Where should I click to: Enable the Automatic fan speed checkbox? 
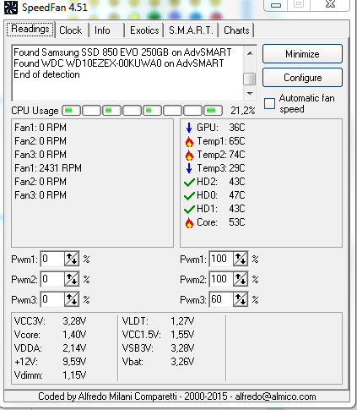[x=269, y=103]
